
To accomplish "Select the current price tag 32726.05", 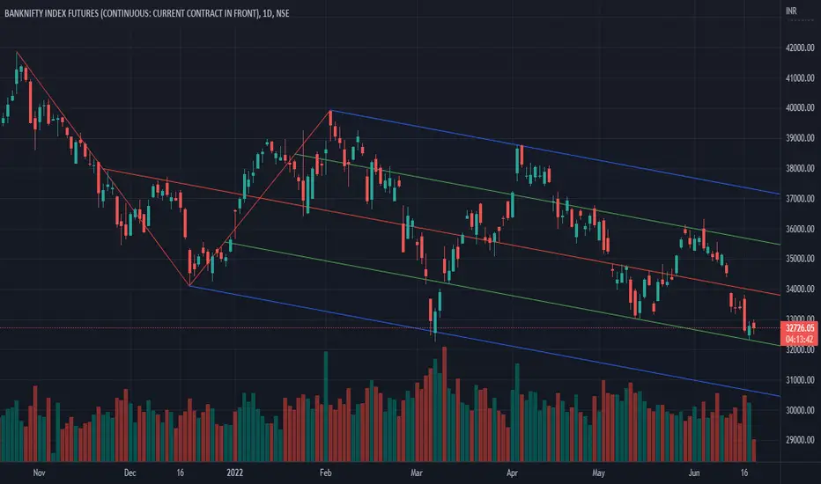I will [800, 328].
